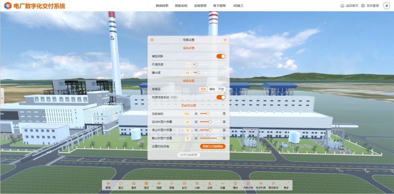Select the 亮色 background option

203,89
